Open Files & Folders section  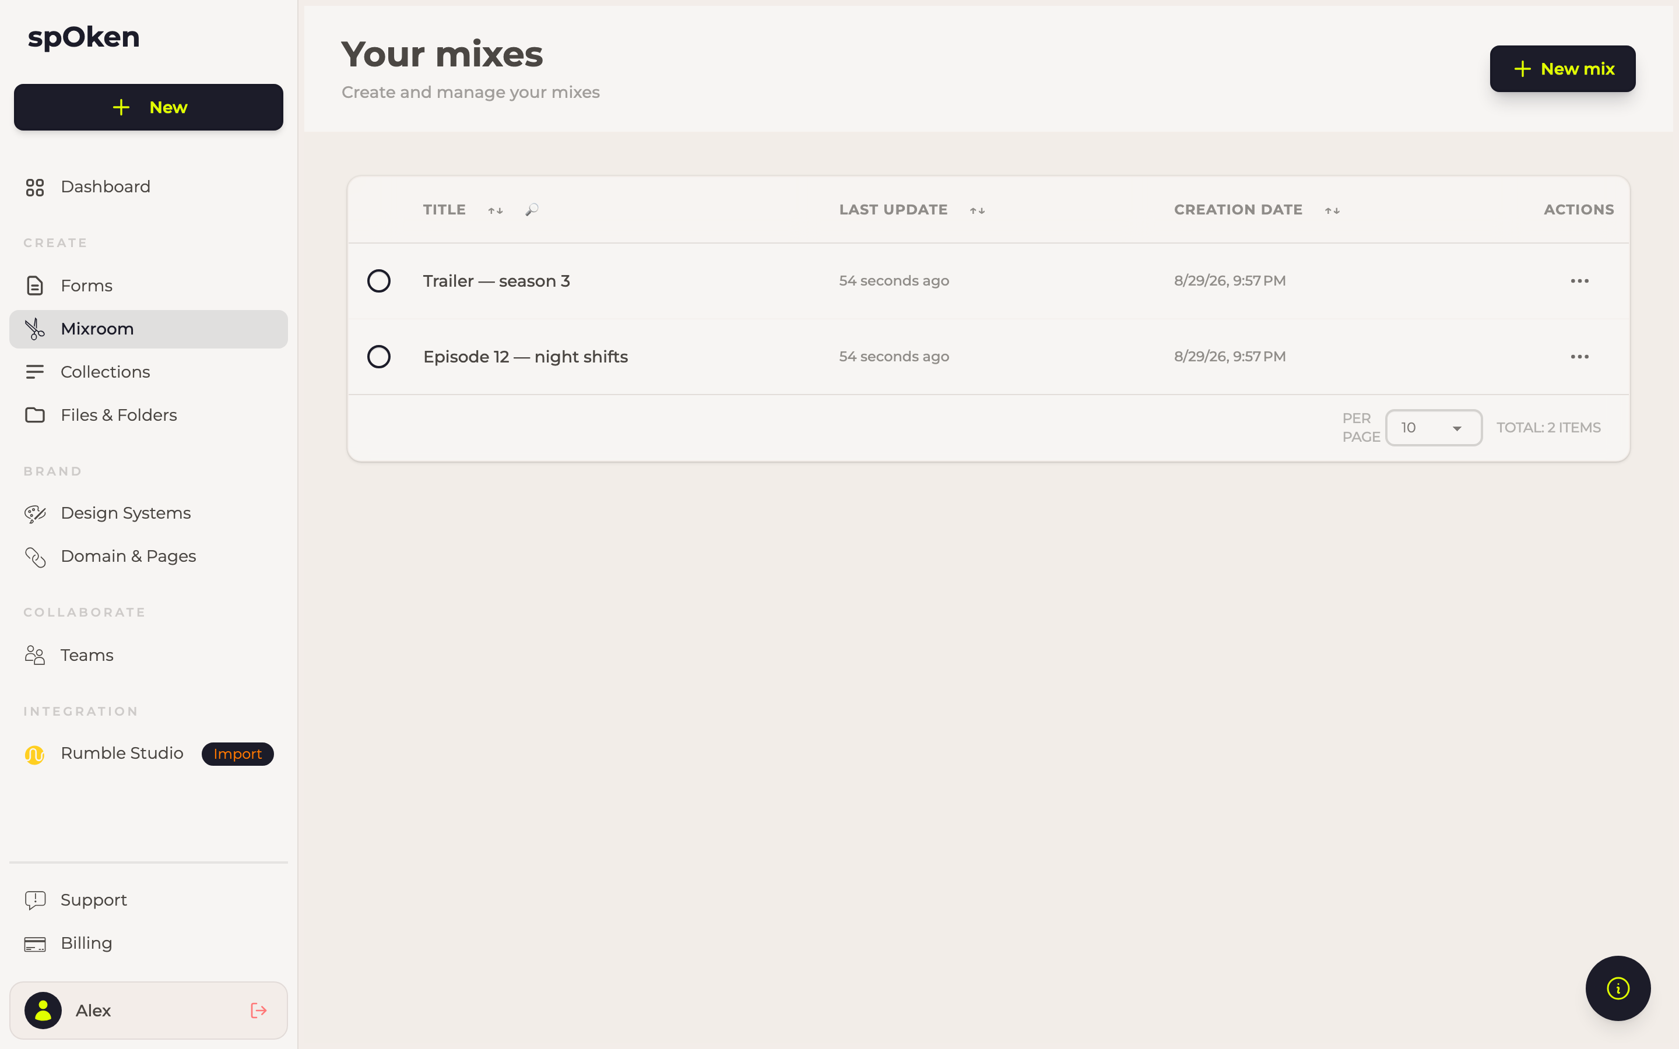(x=149, y=415)
